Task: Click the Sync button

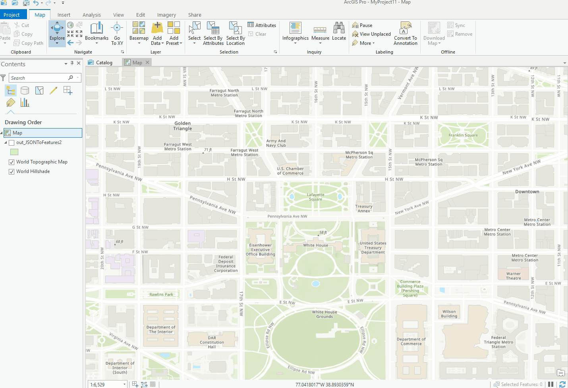Action: pos(456,25)
